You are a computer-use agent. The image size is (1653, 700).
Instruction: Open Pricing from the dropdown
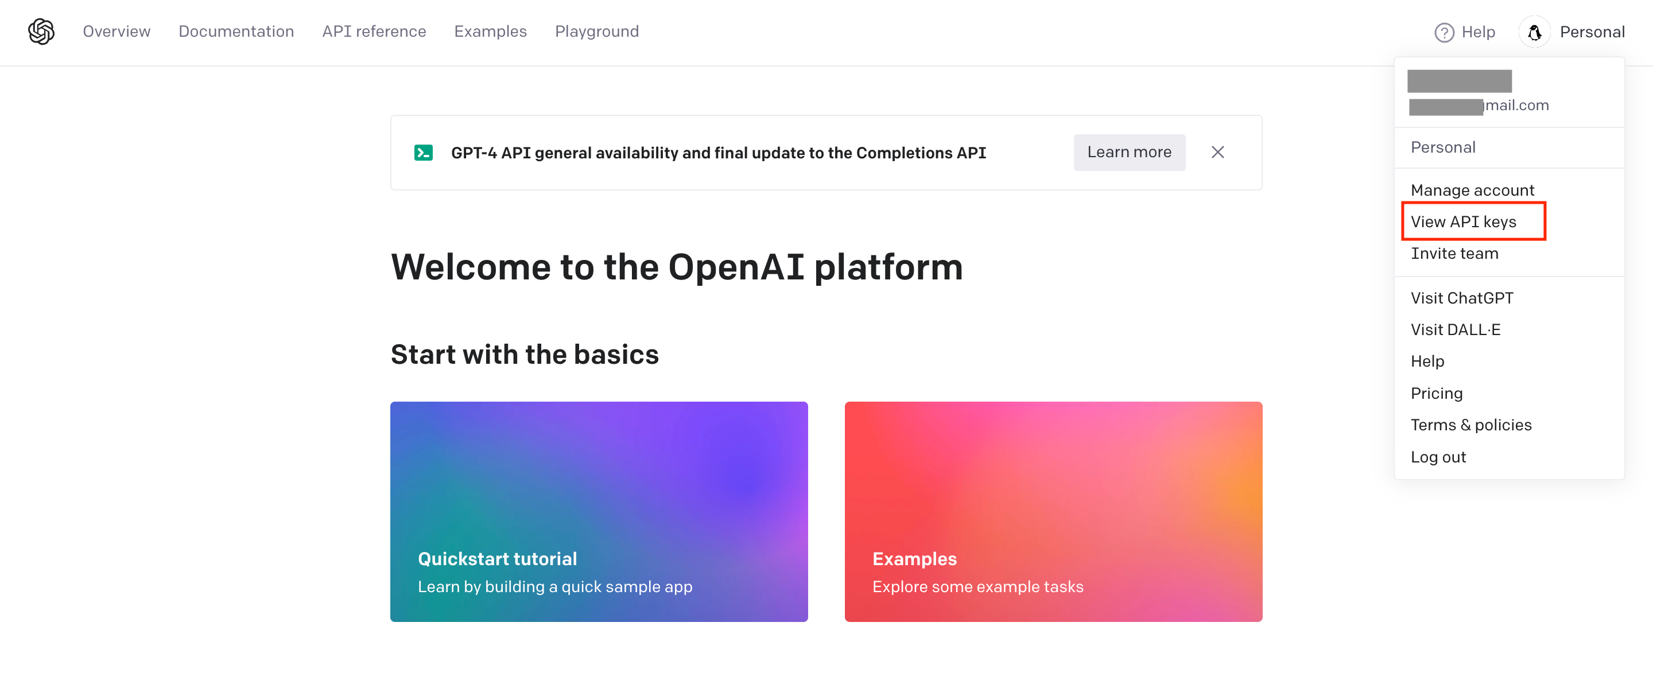click(x=1437, y=392)
